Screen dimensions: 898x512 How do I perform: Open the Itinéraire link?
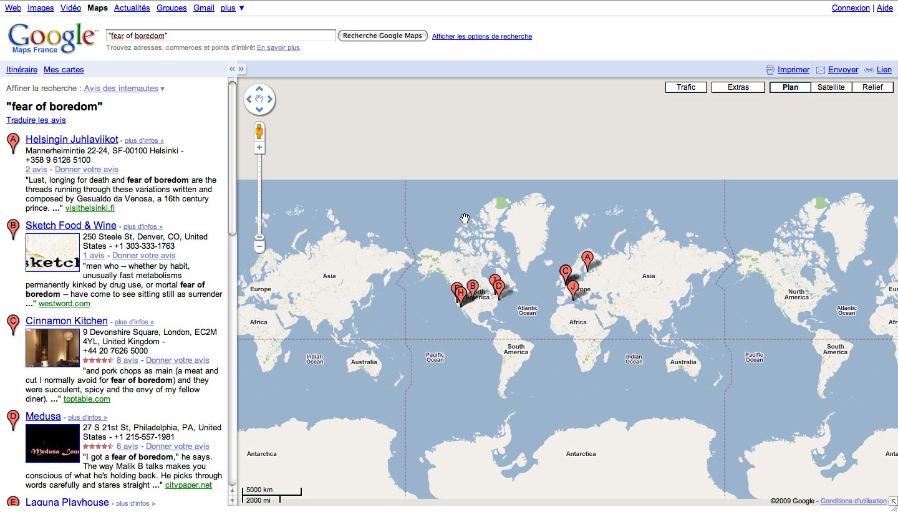pyautogui.click(x=22, y=70)
